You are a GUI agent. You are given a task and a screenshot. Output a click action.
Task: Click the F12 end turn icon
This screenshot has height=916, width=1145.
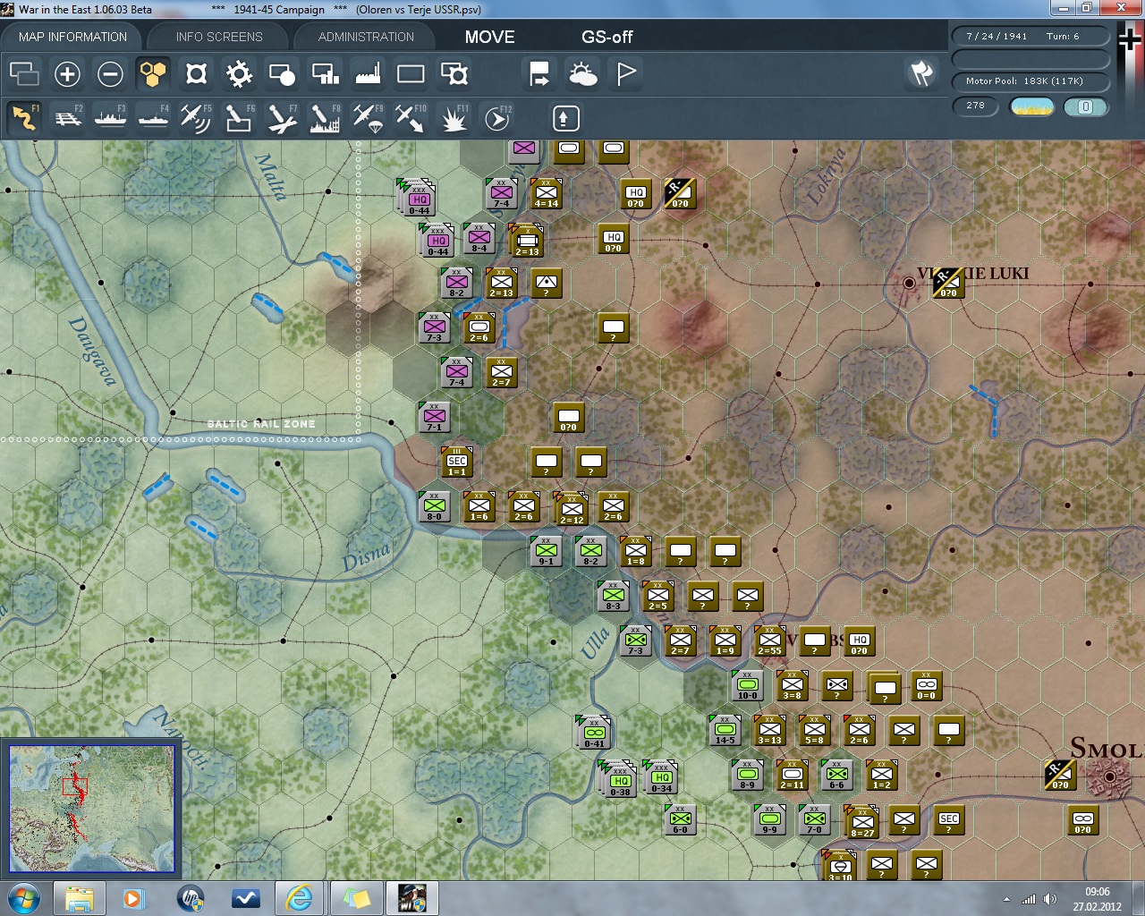point(497,118)
